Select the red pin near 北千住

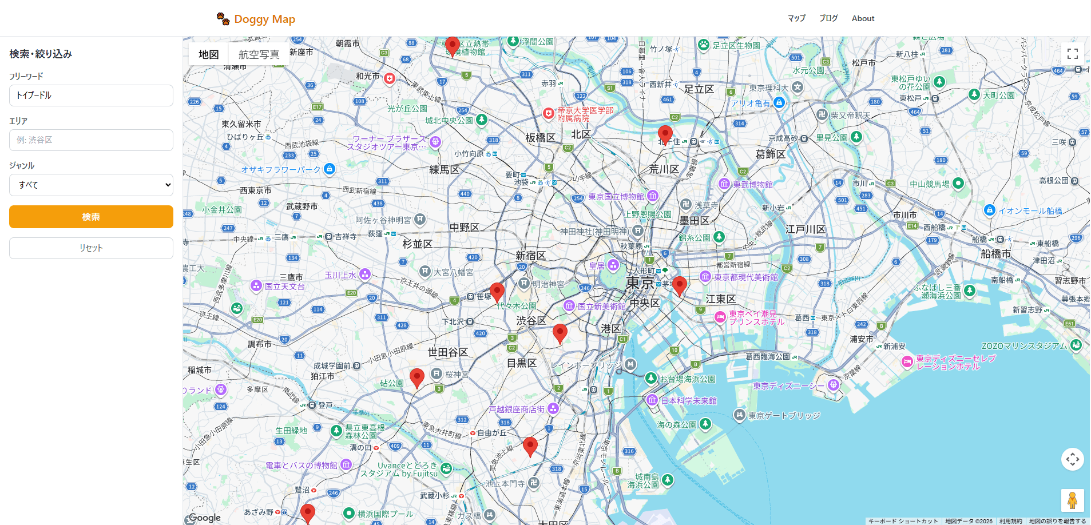[665, 135]
